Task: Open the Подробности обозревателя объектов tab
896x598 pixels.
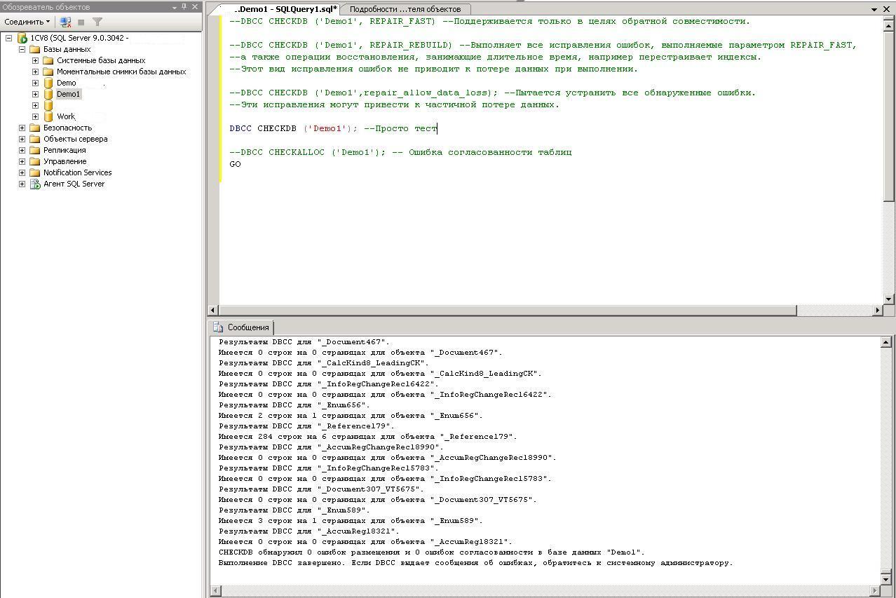Action: pos(405,9)
